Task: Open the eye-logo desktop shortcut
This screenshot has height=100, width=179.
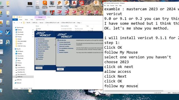Action: tap(52, 4)
